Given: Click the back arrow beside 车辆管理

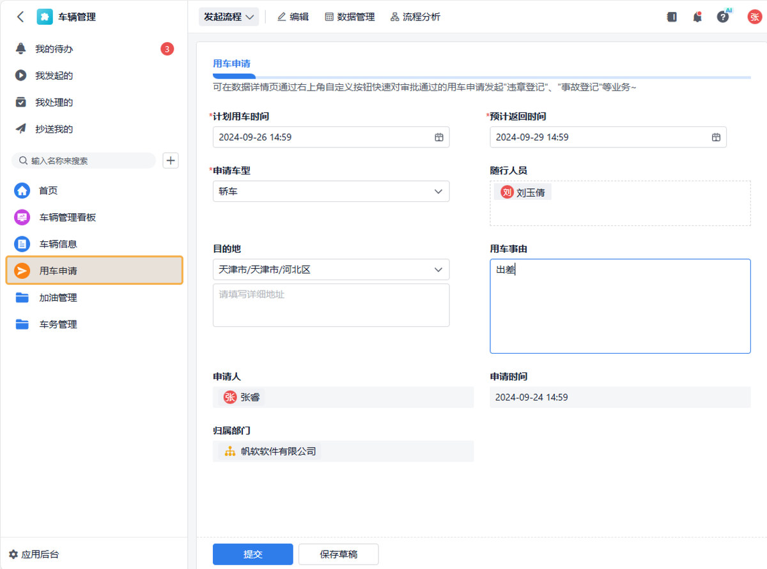Looking at the screenshot, I should point(20,17).
